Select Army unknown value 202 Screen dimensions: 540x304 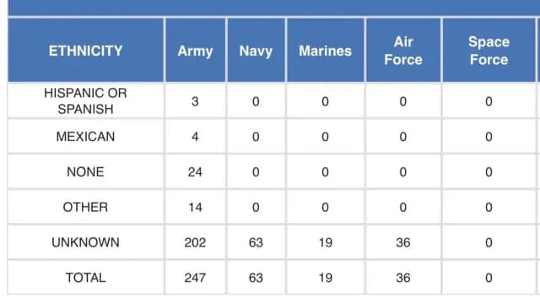(195, 242)
